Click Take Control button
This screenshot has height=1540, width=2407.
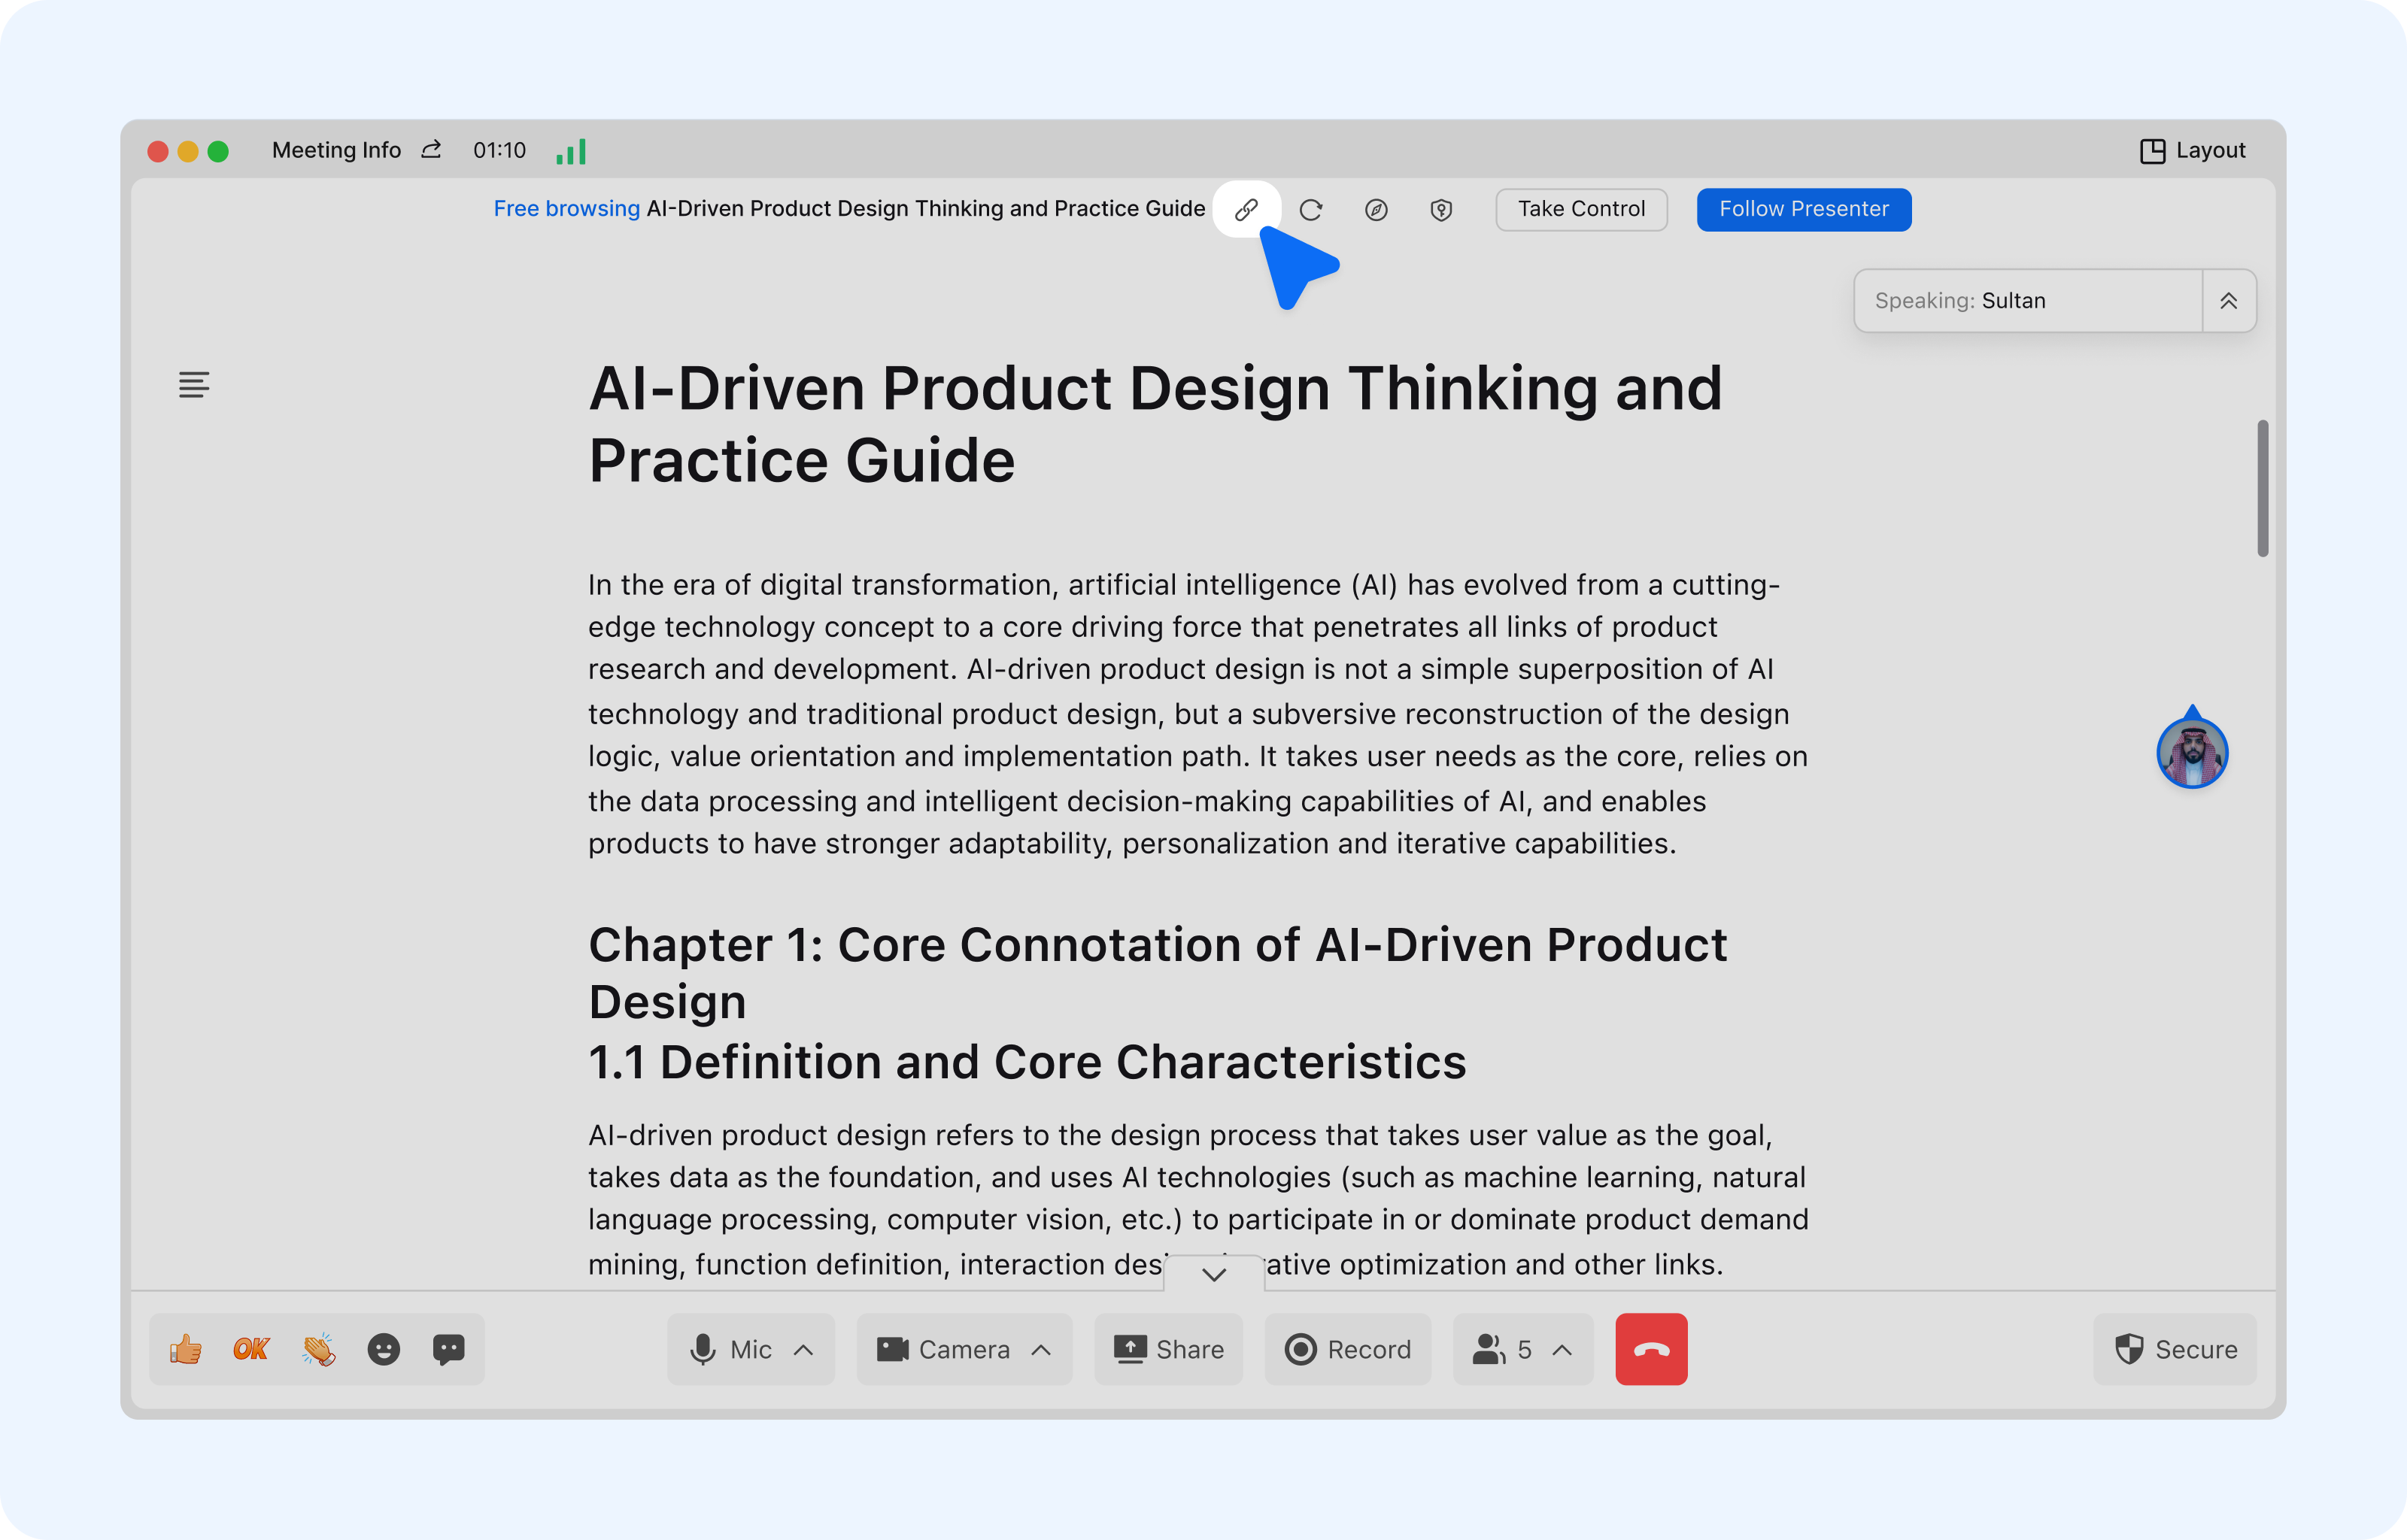[1581, 209]
